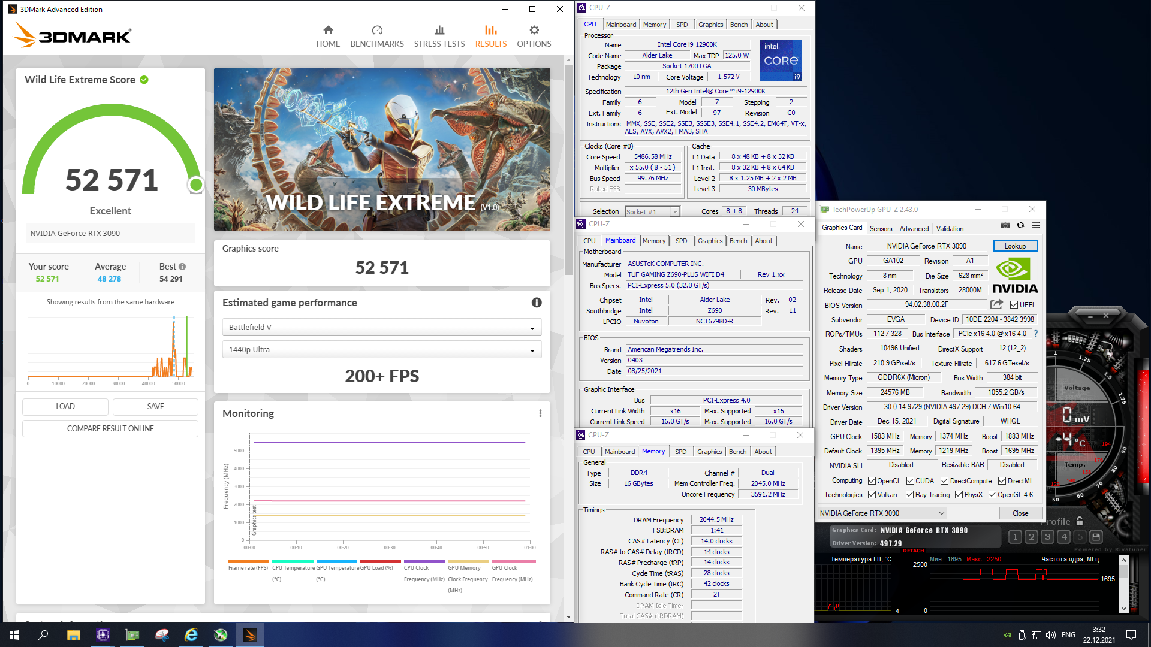Image resolution: width=1151 pixels, height=647 pixels.
Task: Click the volume speaker tray icon
Action: tap(1050, 635)
